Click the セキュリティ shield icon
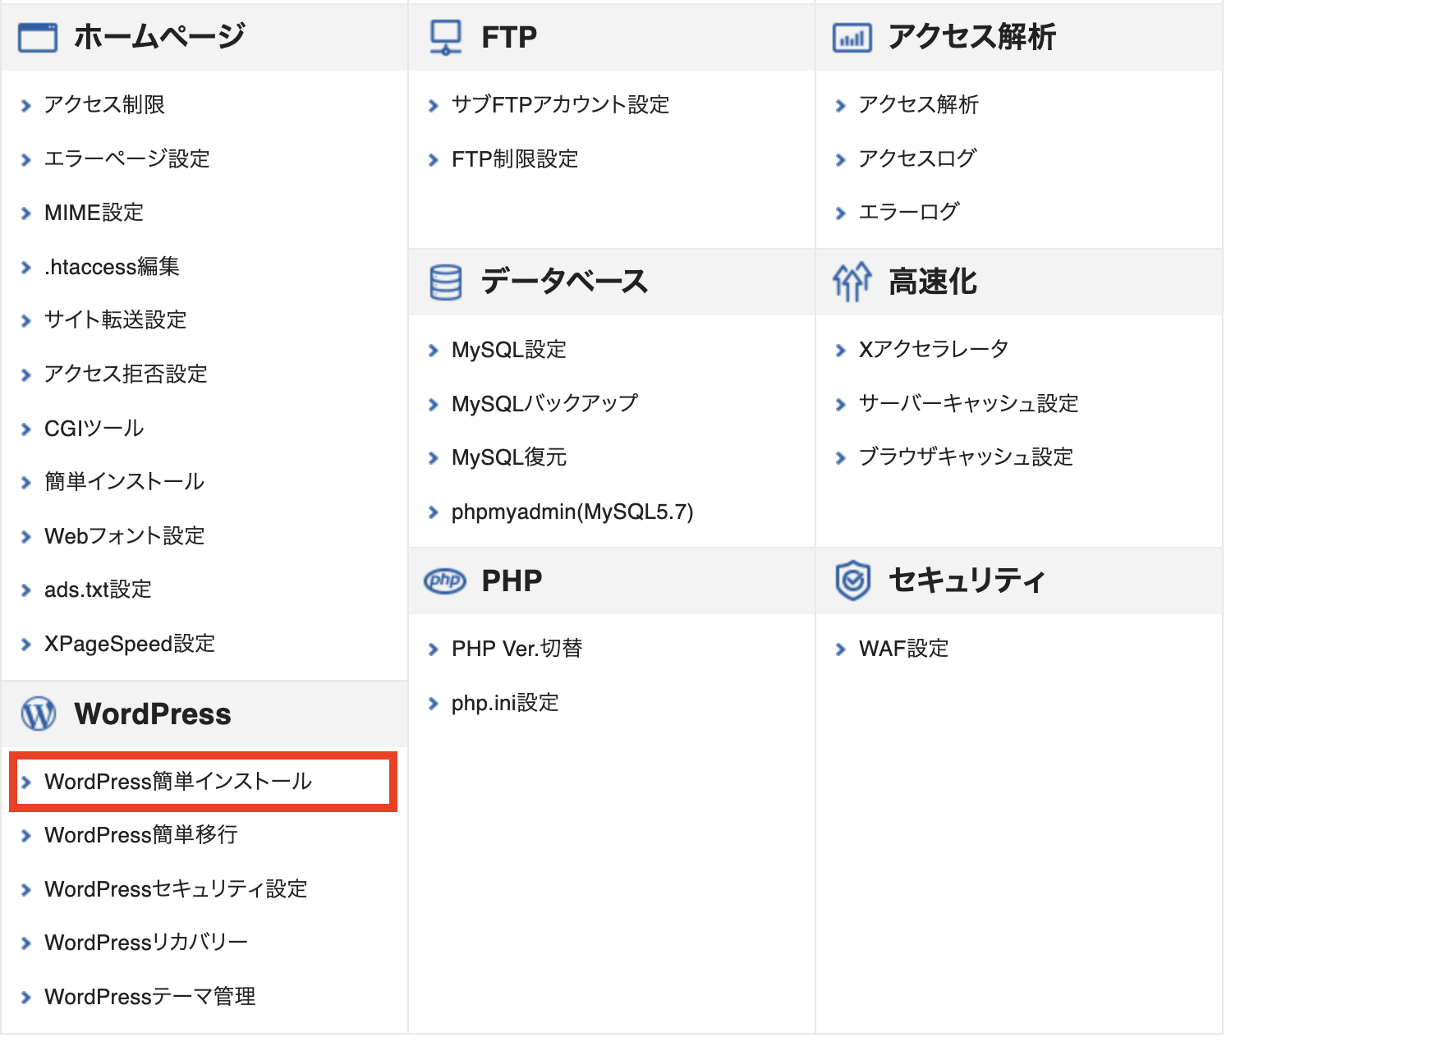Viewport: 1442px width, 1051px height. pos(852,581)
